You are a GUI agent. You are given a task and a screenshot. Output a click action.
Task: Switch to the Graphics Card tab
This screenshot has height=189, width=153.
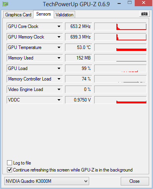[18, 15]
